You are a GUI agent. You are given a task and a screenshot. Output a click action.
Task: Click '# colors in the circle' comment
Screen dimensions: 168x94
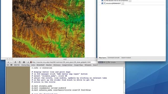coord(43,82)
